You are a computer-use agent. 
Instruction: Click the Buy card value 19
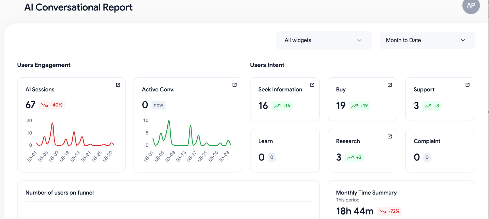tap(341, 106)
